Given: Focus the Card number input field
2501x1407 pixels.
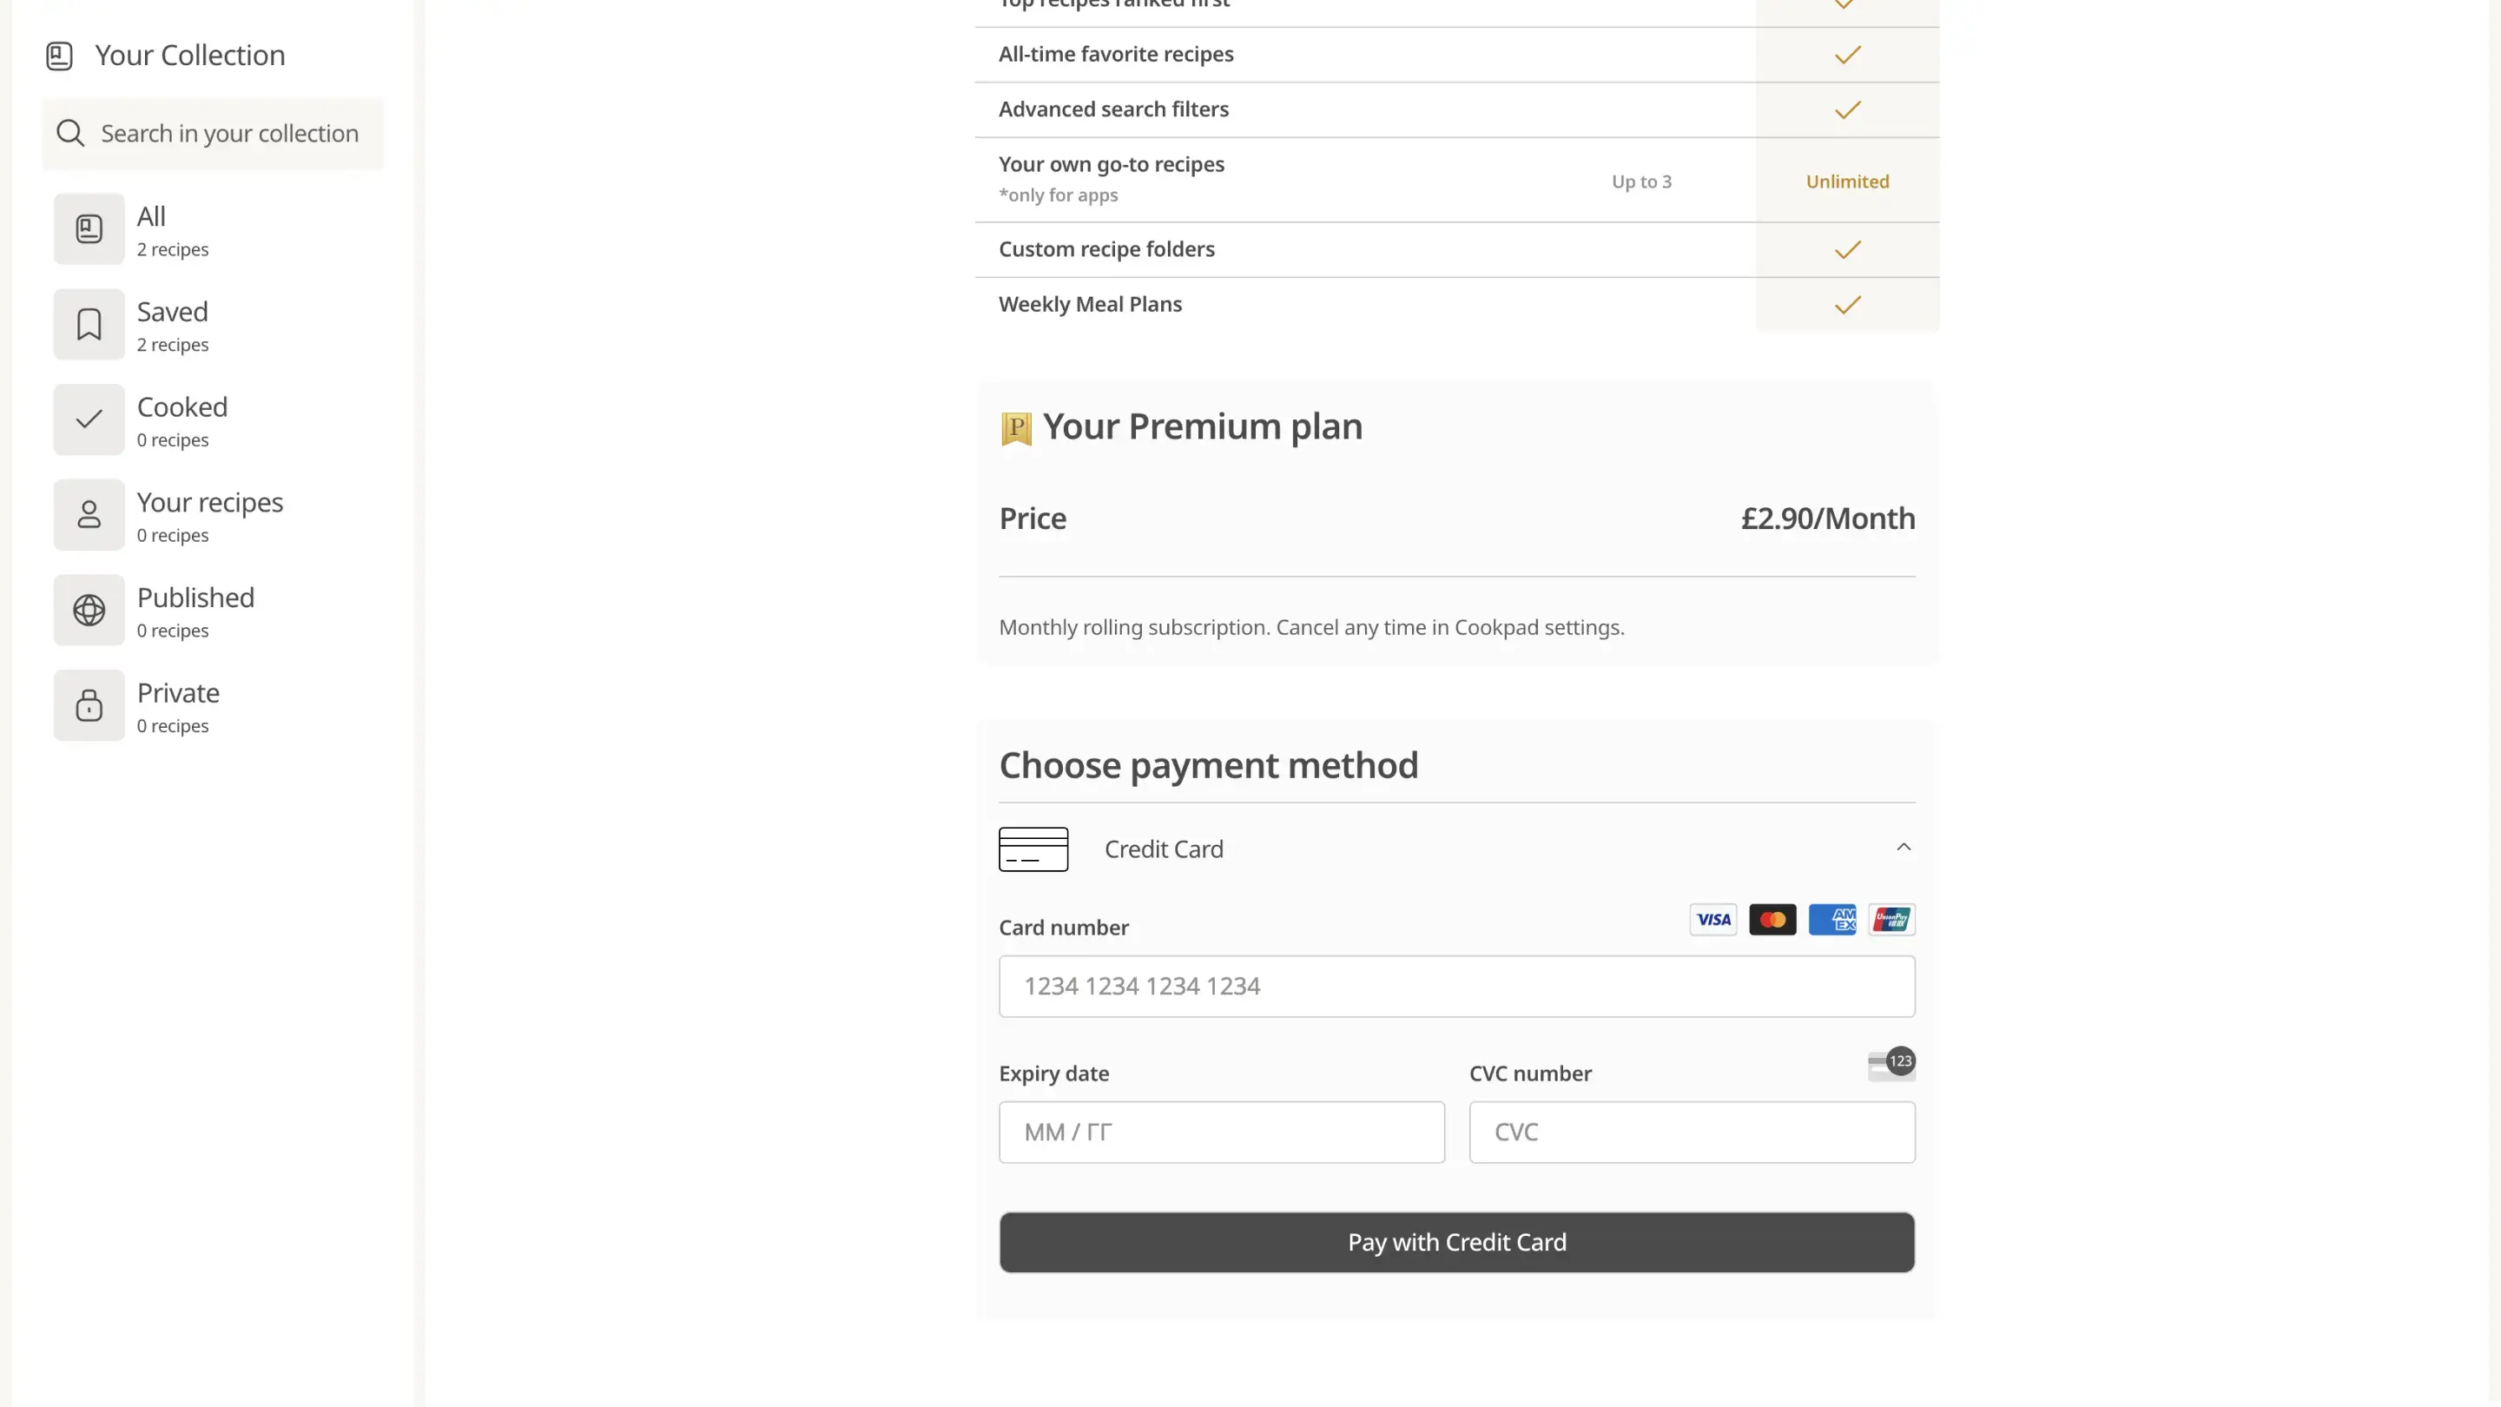Looking at the screenshot, I should (x=1456, y=987).
